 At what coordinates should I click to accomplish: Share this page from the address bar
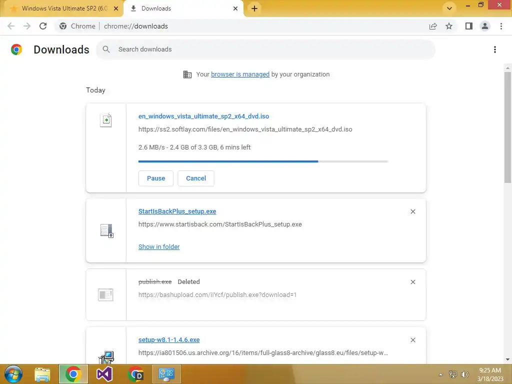click(x=433, y=26)
